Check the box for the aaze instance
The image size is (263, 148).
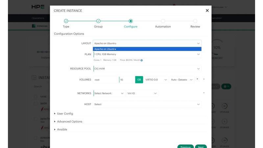[x=36, y=103]
